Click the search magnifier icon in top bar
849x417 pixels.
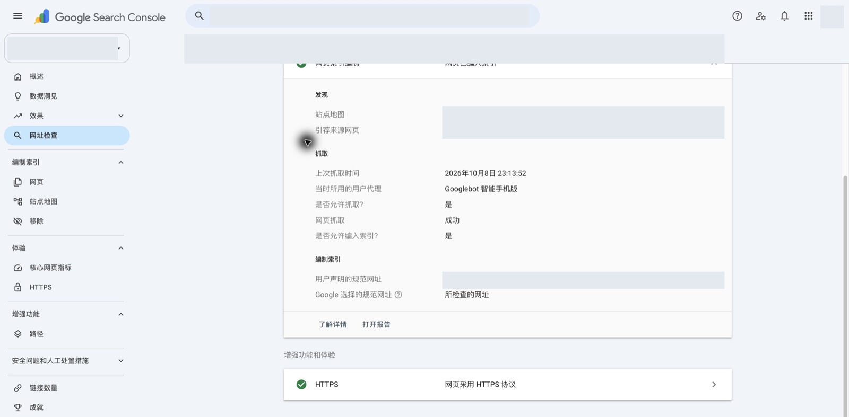[x=200, y=16]
